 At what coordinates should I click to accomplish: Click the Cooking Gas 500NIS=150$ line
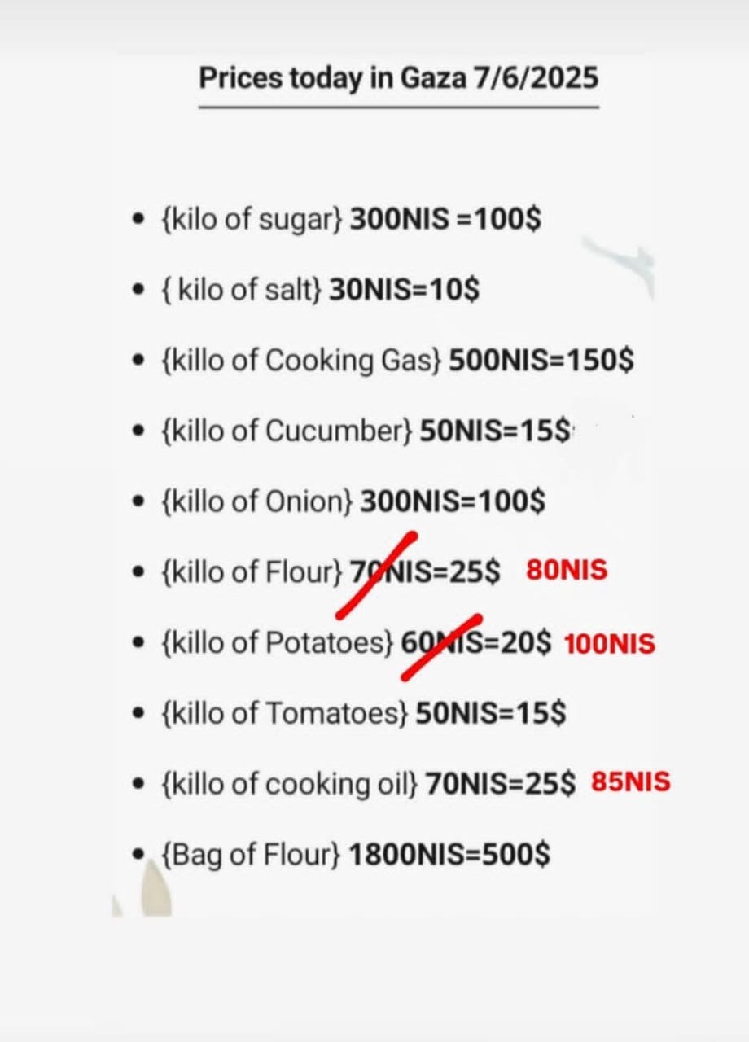click(397, 361)
